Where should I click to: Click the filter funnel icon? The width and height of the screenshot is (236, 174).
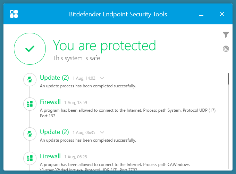226,34
